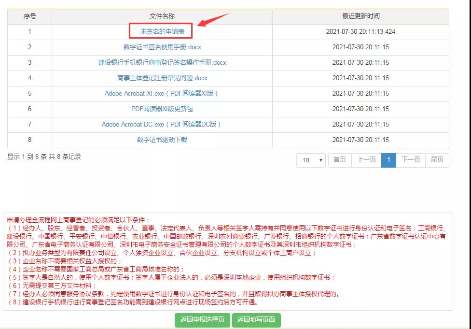Download Adobe Acrobat DC.exe PDF reader
Image resolution: width=471 pixels, height=329 pixels.
162,124
